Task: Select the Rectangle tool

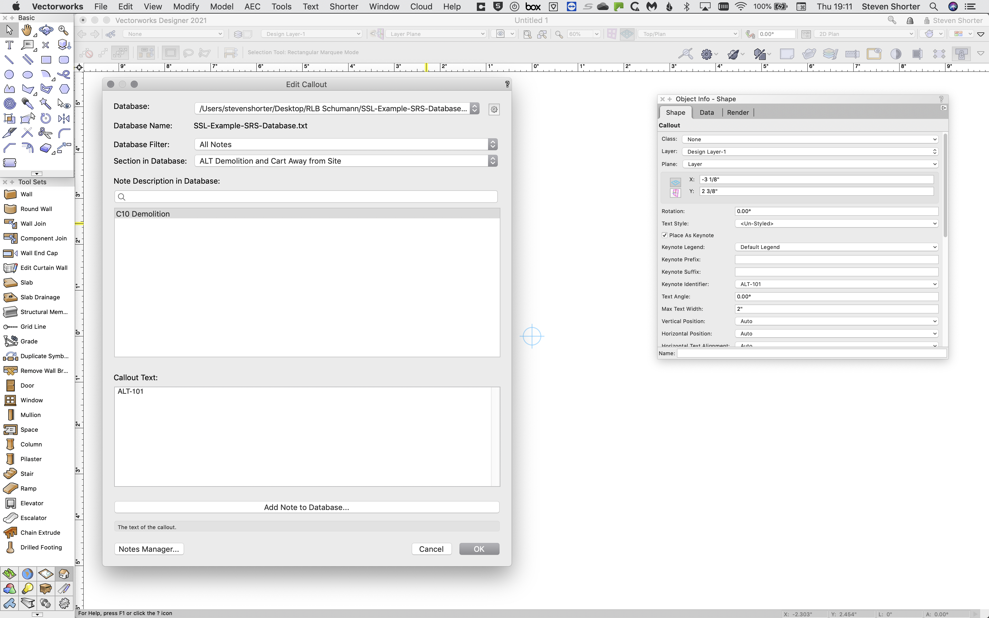Action: tap(46, 60)
